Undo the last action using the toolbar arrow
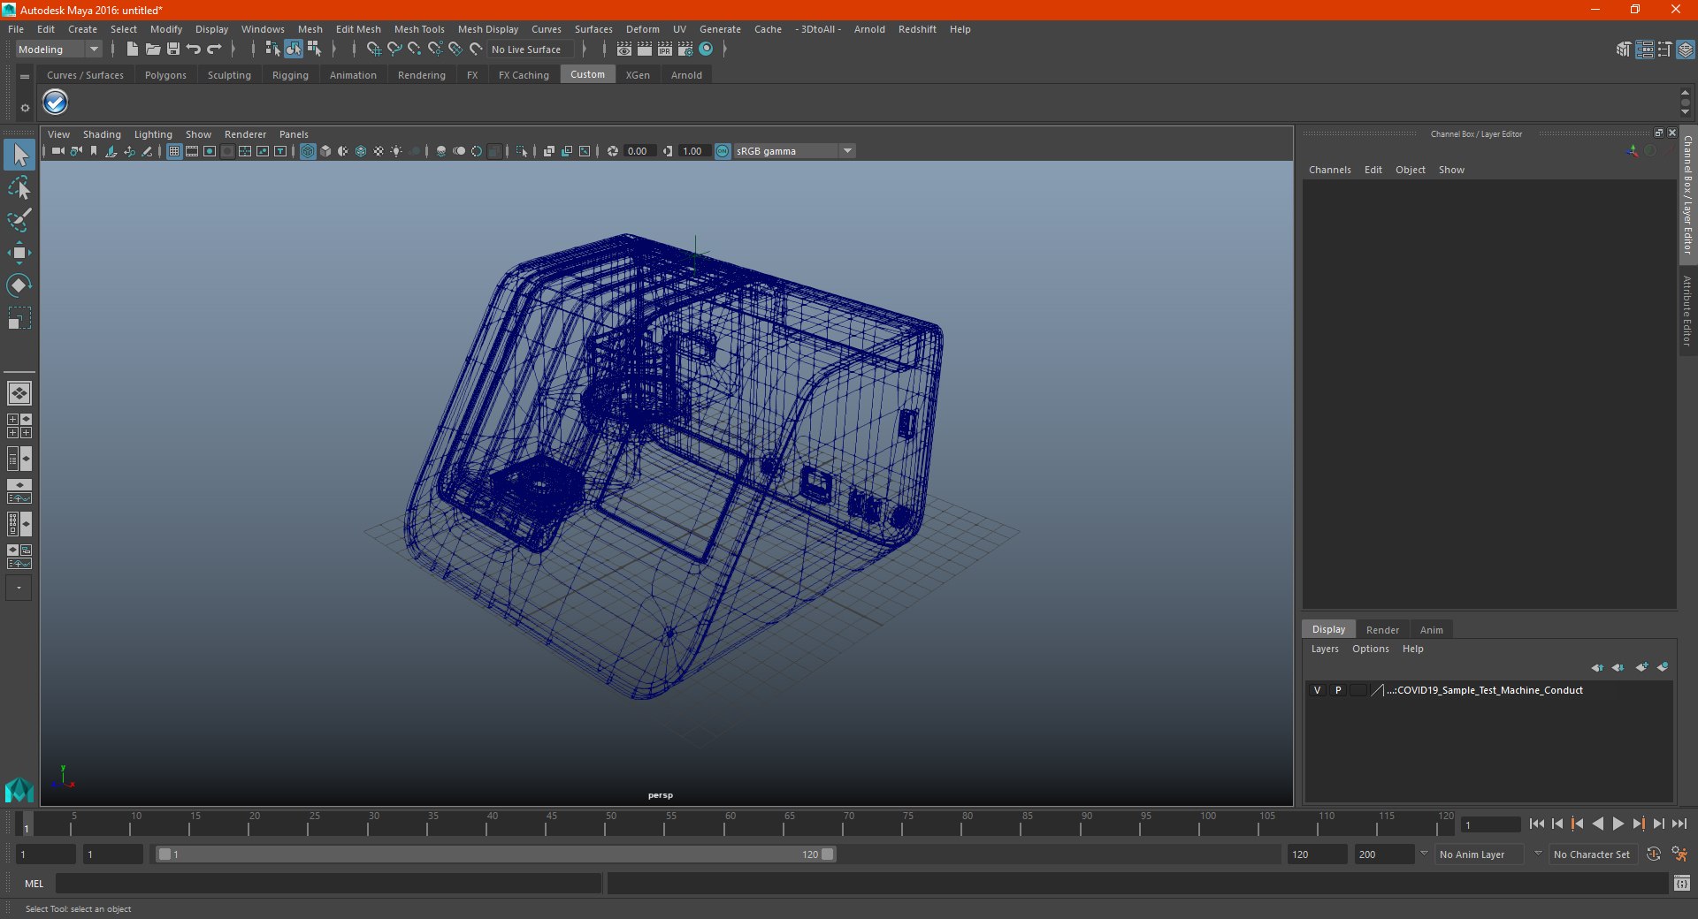The height and width of the screenshot is (919, 1698). [194, 49]
